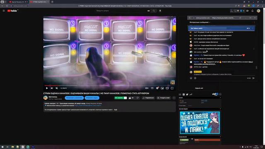Screen dimensions: 265x149
Task: Open the three-dot more actions button
Action: click(174, 98)
